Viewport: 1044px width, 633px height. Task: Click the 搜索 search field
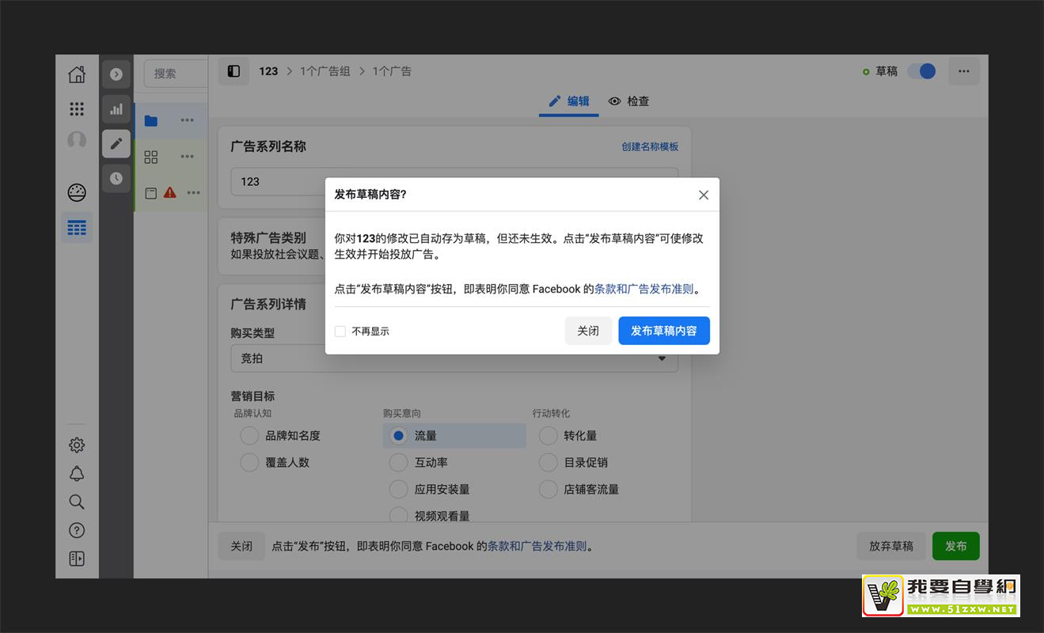coord(174,74)
